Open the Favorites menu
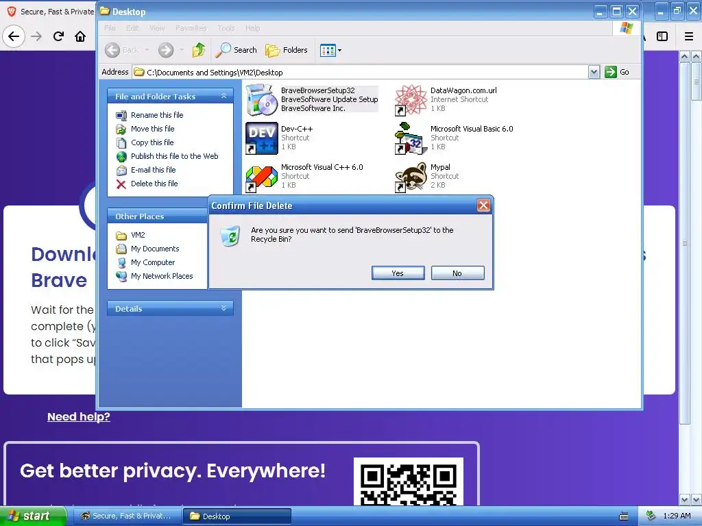The height and width of the screenshot is (526, 702). click(x=191, y=28)
